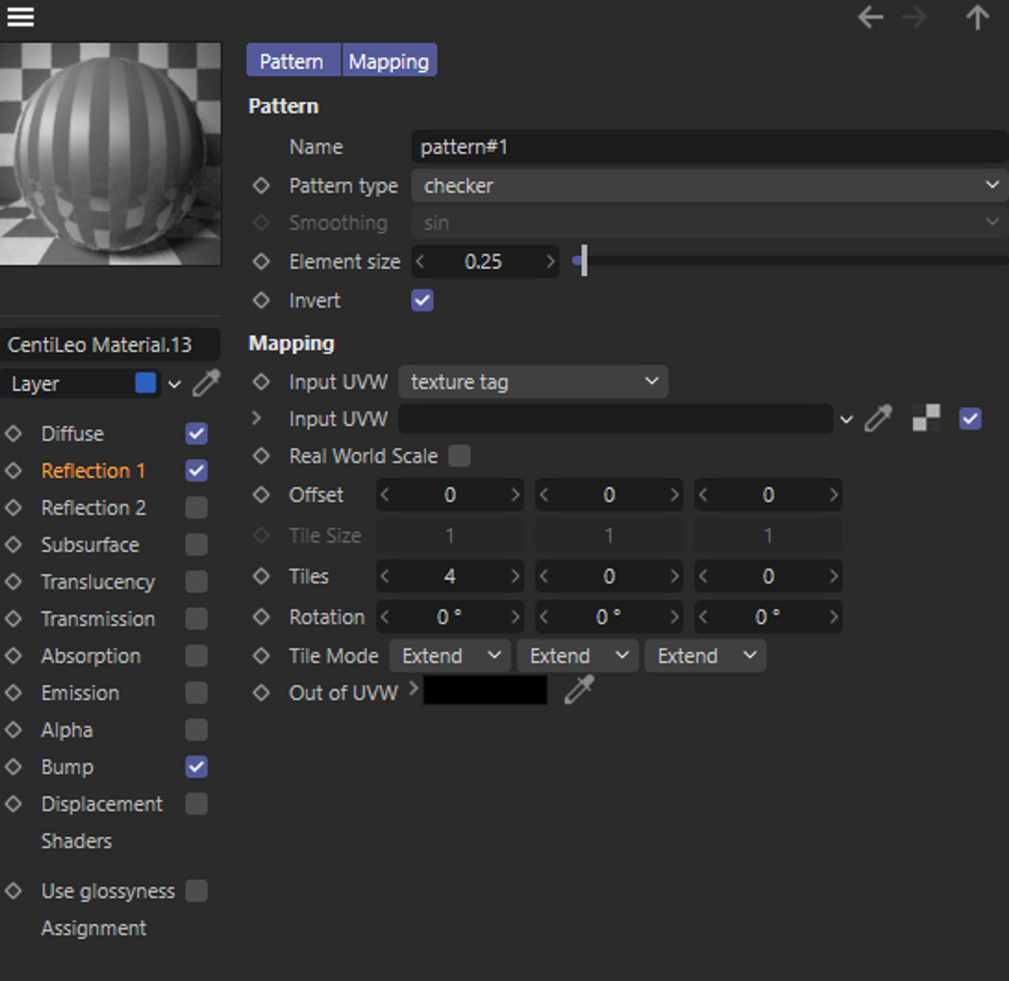Toggle keyframe diamond for Diffuse

pyautogui.click(x=13, y=433)
